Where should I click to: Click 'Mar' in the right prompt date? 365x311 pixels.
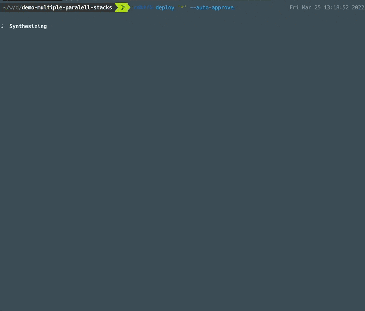pyautogui.click(x=306, y=7)
